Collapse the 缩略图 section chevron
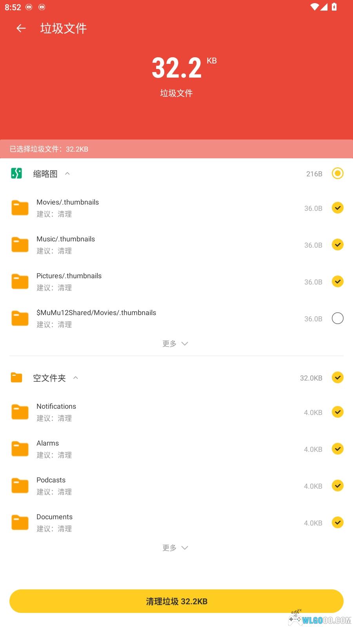The height and width of the screenshot is (627, 353). click(67, 174)
